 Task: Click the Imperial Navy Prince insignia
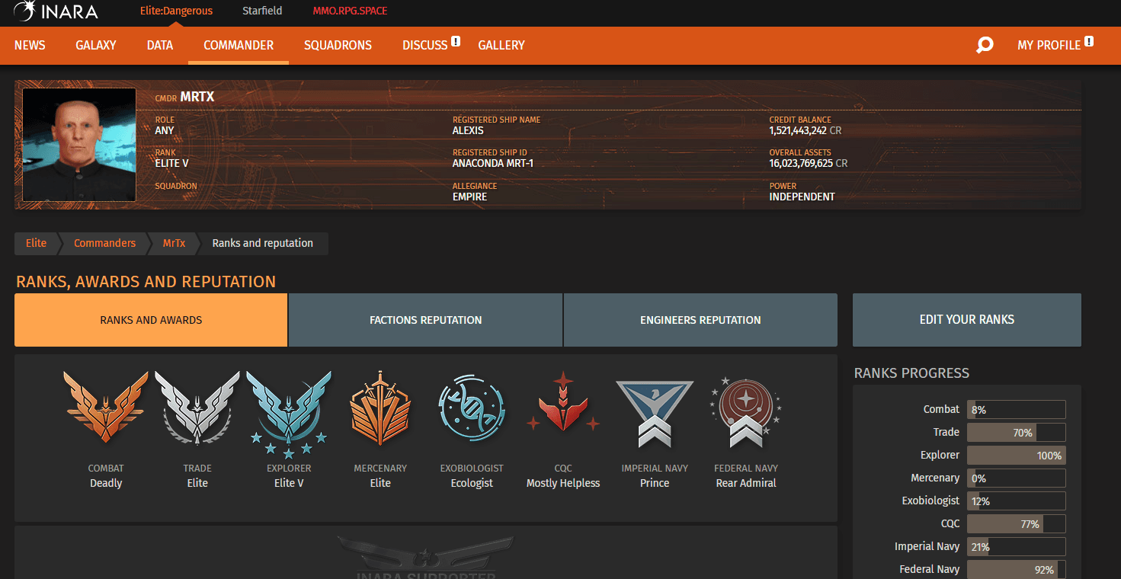(655, 413)
